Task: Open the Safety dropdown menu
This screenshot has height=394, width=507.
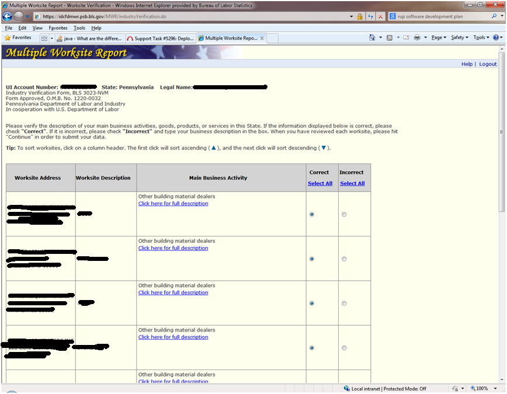Action: click(460, 37)
